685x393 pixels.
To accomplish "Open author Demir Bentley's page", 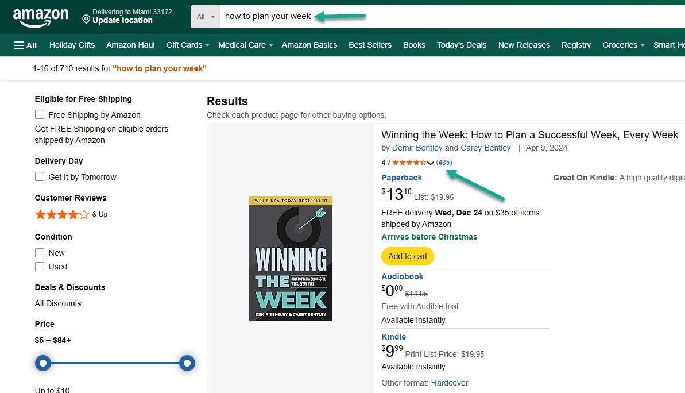I will (417, 148).
